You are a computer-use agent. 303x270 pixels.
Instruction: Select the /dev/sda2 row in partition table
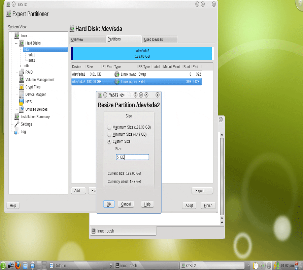coord(136,82)
